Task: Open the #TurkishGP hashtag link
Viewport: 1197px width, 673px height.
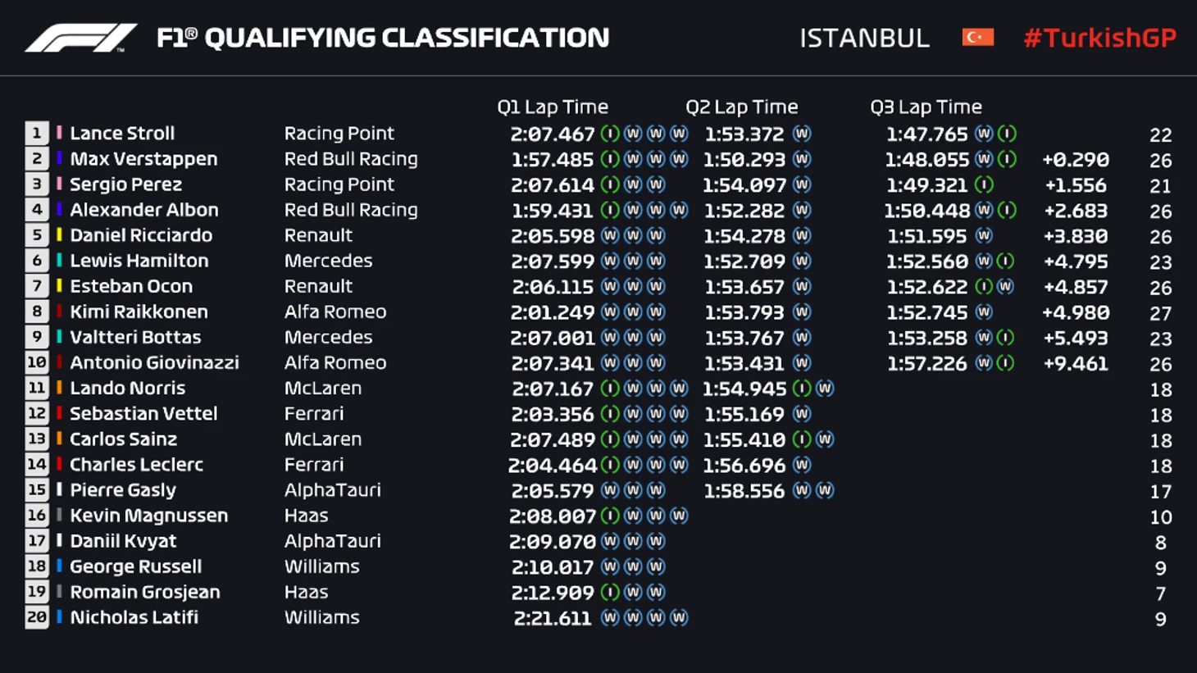Action: [1099, 38]
